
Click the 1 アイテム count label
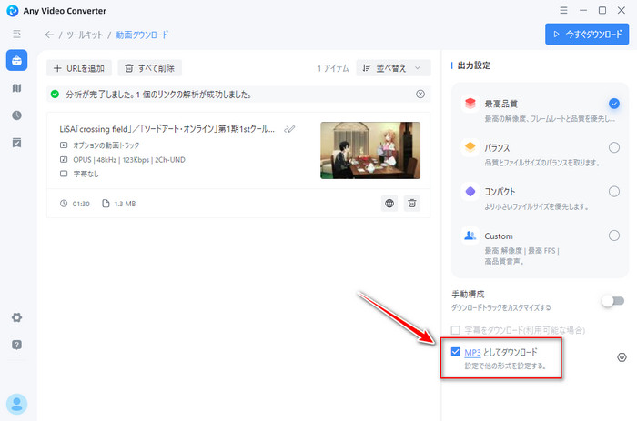pyautogui.click(x=333, y=68)
